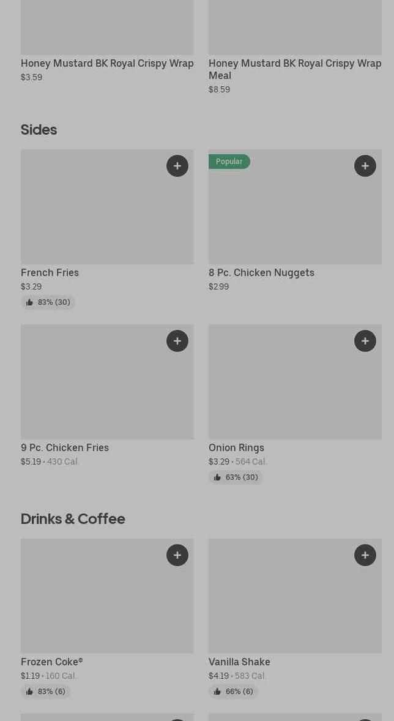Add Vanilla Shake to the cart

tap(365, 555)
